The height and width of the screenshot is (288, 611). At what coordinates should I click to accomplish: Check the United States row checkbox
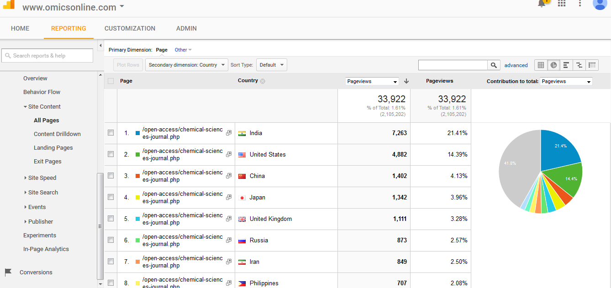[x=111, y=154]
